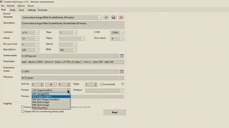Expand the RPM dropdown
Image resolution: width=229 pixels, height=128 pixels.
pyautogui.click(x=75, y=50)
